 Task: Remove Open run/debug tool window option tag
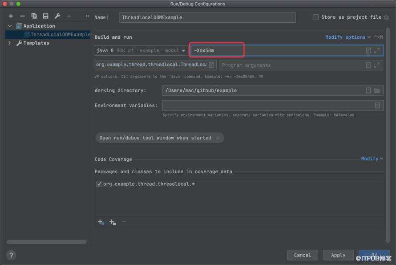(x=218, y=138)
